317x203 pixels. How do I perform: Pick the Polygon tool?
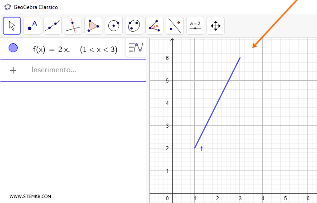93,26
